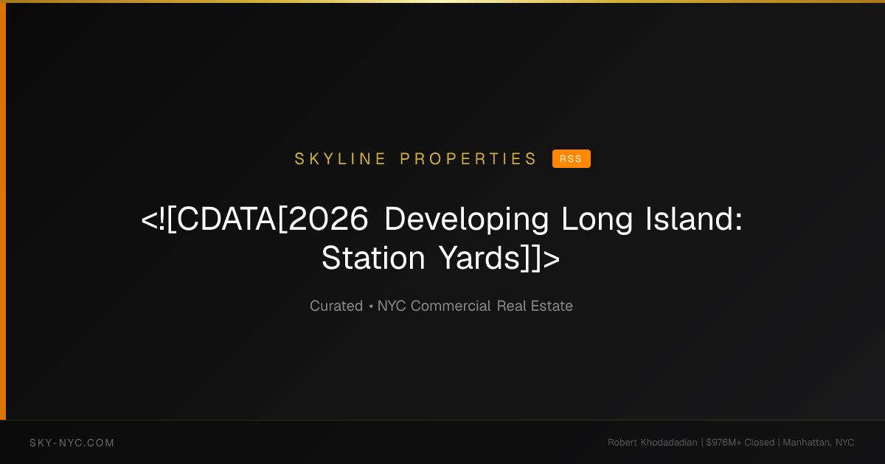The image size is (885, 464).
Task: Select the Developing Long Island title
Action: click(x=442, y=239)
